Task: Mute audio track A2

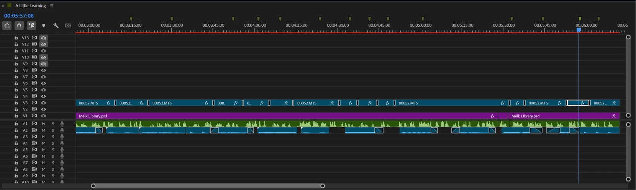Action: (x=44, y=130)
